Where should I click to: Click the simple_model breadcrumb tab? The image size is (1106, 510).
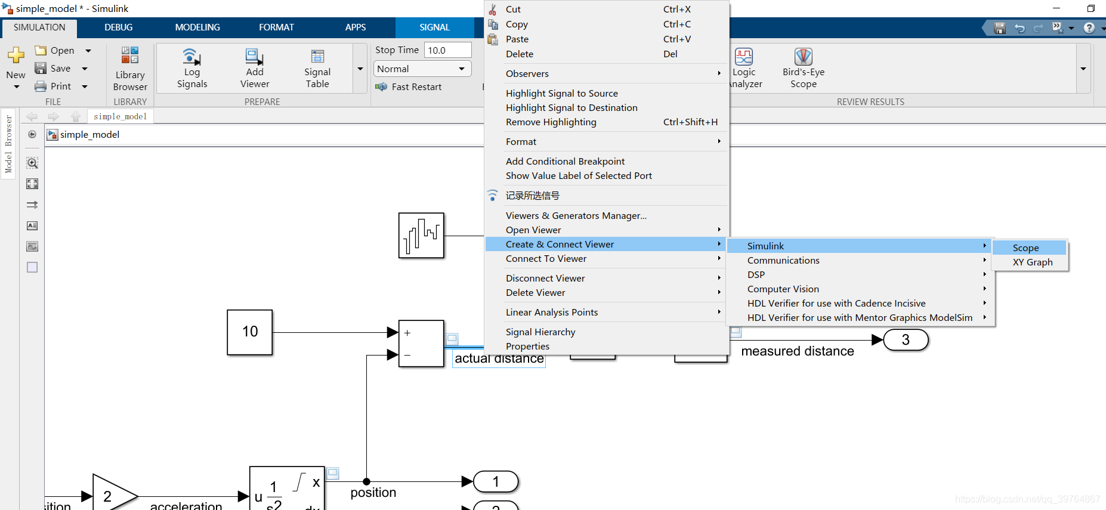[x=121, y=116]
